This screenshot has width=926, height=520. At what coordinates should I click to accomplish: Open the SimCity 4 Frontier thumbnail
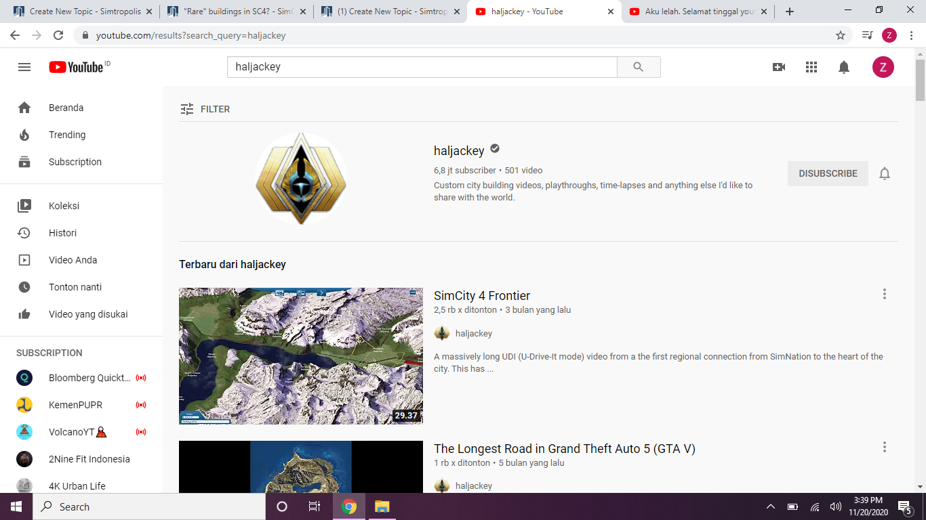(x=301, y=356)
